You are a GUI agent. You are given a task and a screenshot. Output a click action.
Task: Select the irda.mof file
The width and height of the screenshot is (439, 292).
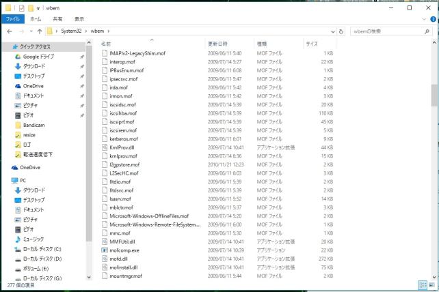(x=118, y=87)
